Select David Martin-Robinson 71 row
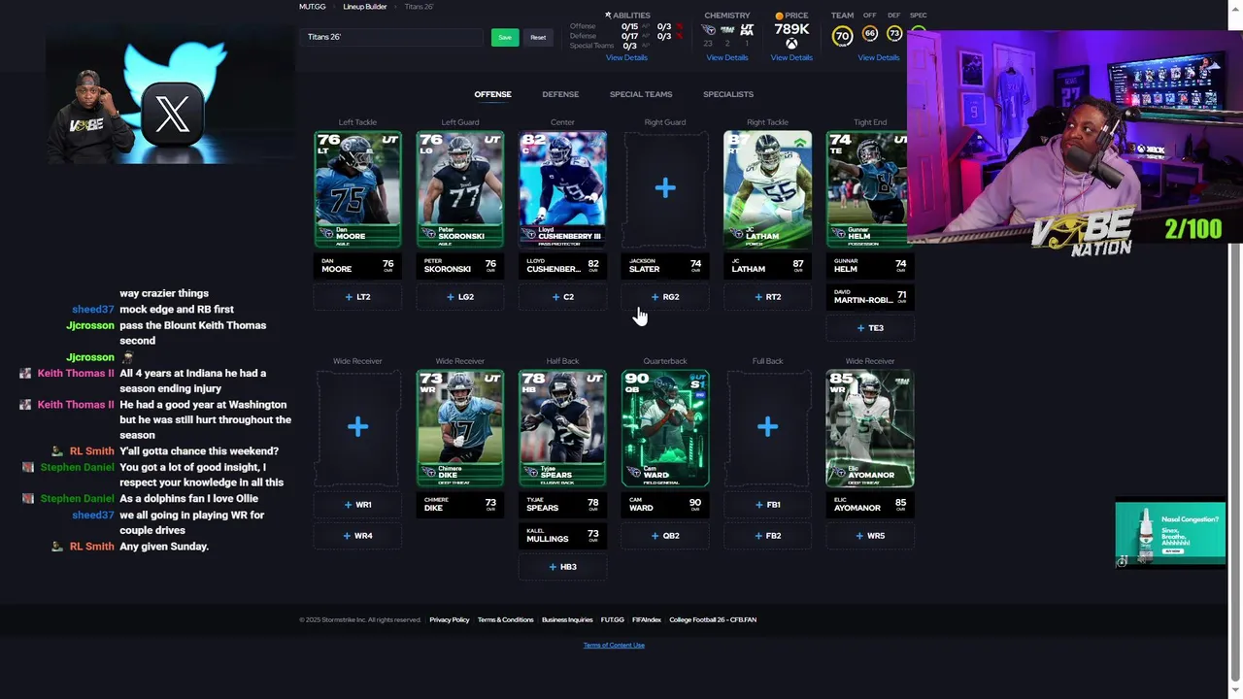The image size is (1243, 699). (x=870, y=296)
